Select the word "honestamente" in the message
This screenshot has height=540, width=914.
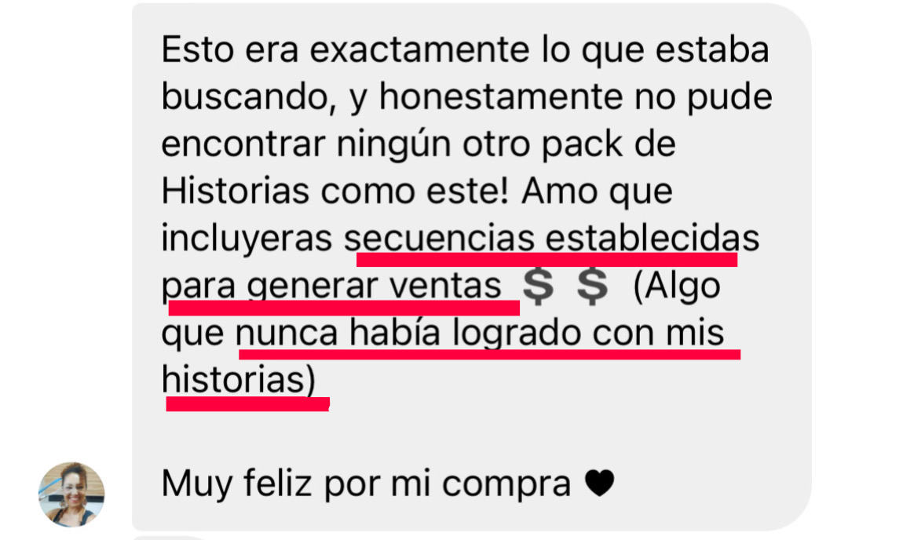501,97
